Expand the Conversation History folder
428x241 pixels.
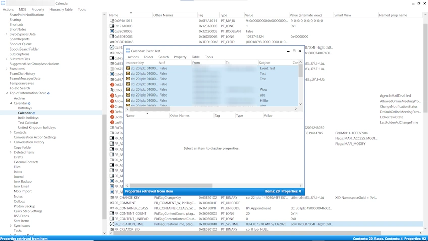tap(11, 142)
